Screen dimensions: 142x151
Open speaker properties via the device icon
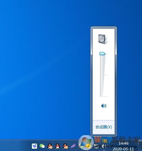tap(103, 39)
